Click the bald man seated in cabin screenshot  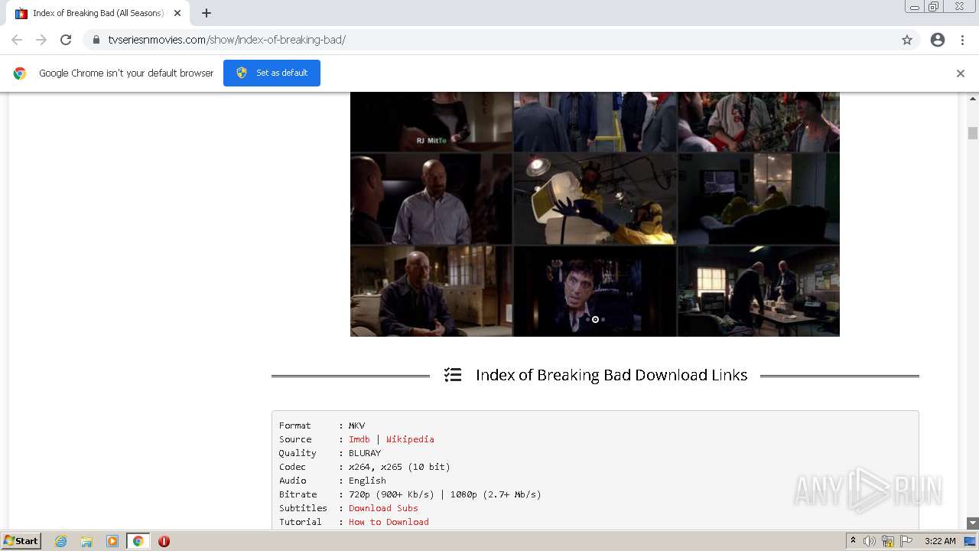[x=431, y=291]
